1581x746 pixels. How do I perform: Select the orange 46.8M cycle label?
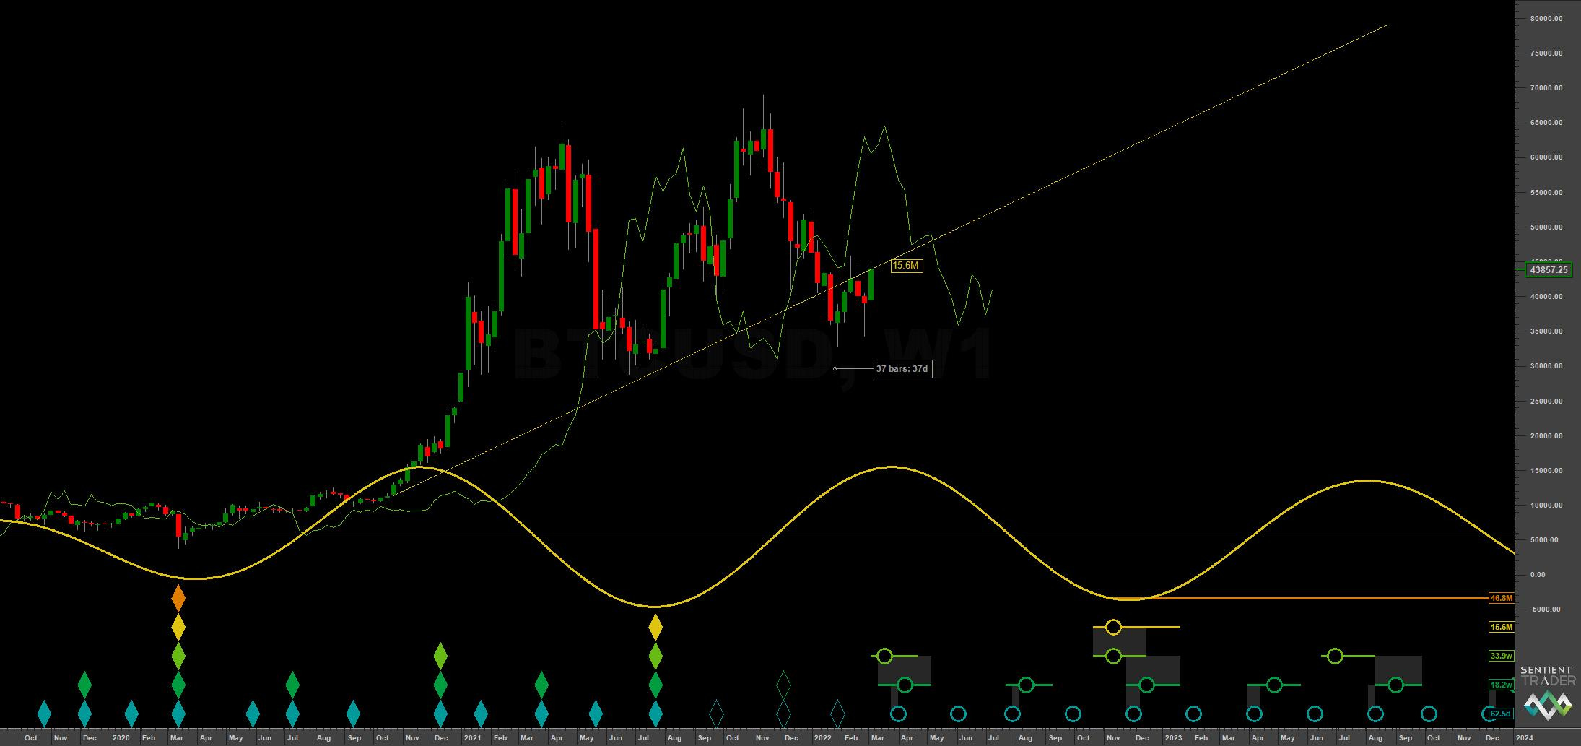click(x=1502, y=598)
